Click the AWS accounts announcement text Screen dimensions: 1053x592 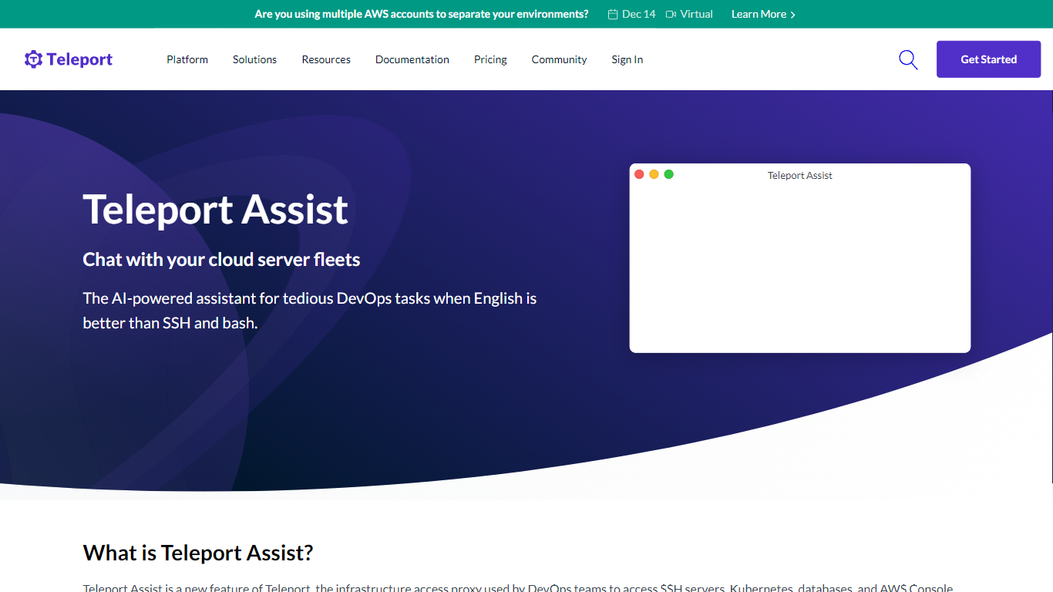421,14
